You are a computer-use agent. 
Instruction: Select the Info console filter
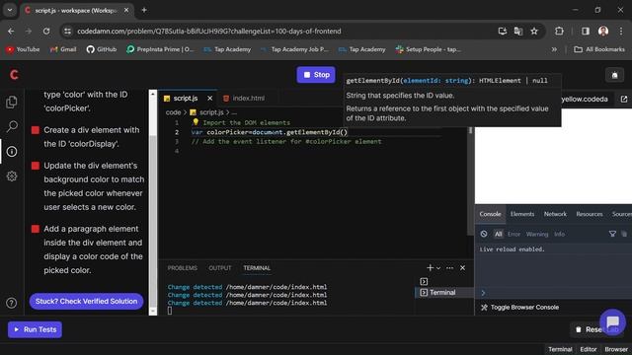(559, 234)
